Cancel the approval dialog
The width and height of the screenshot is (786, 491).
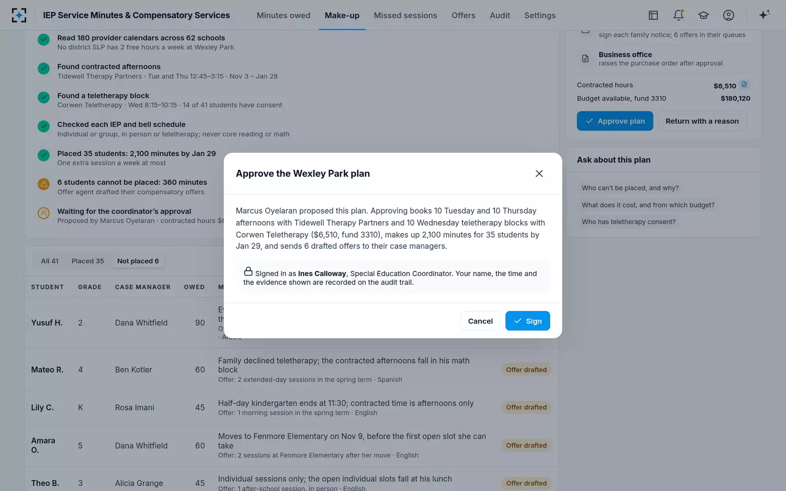coord(480,321)
